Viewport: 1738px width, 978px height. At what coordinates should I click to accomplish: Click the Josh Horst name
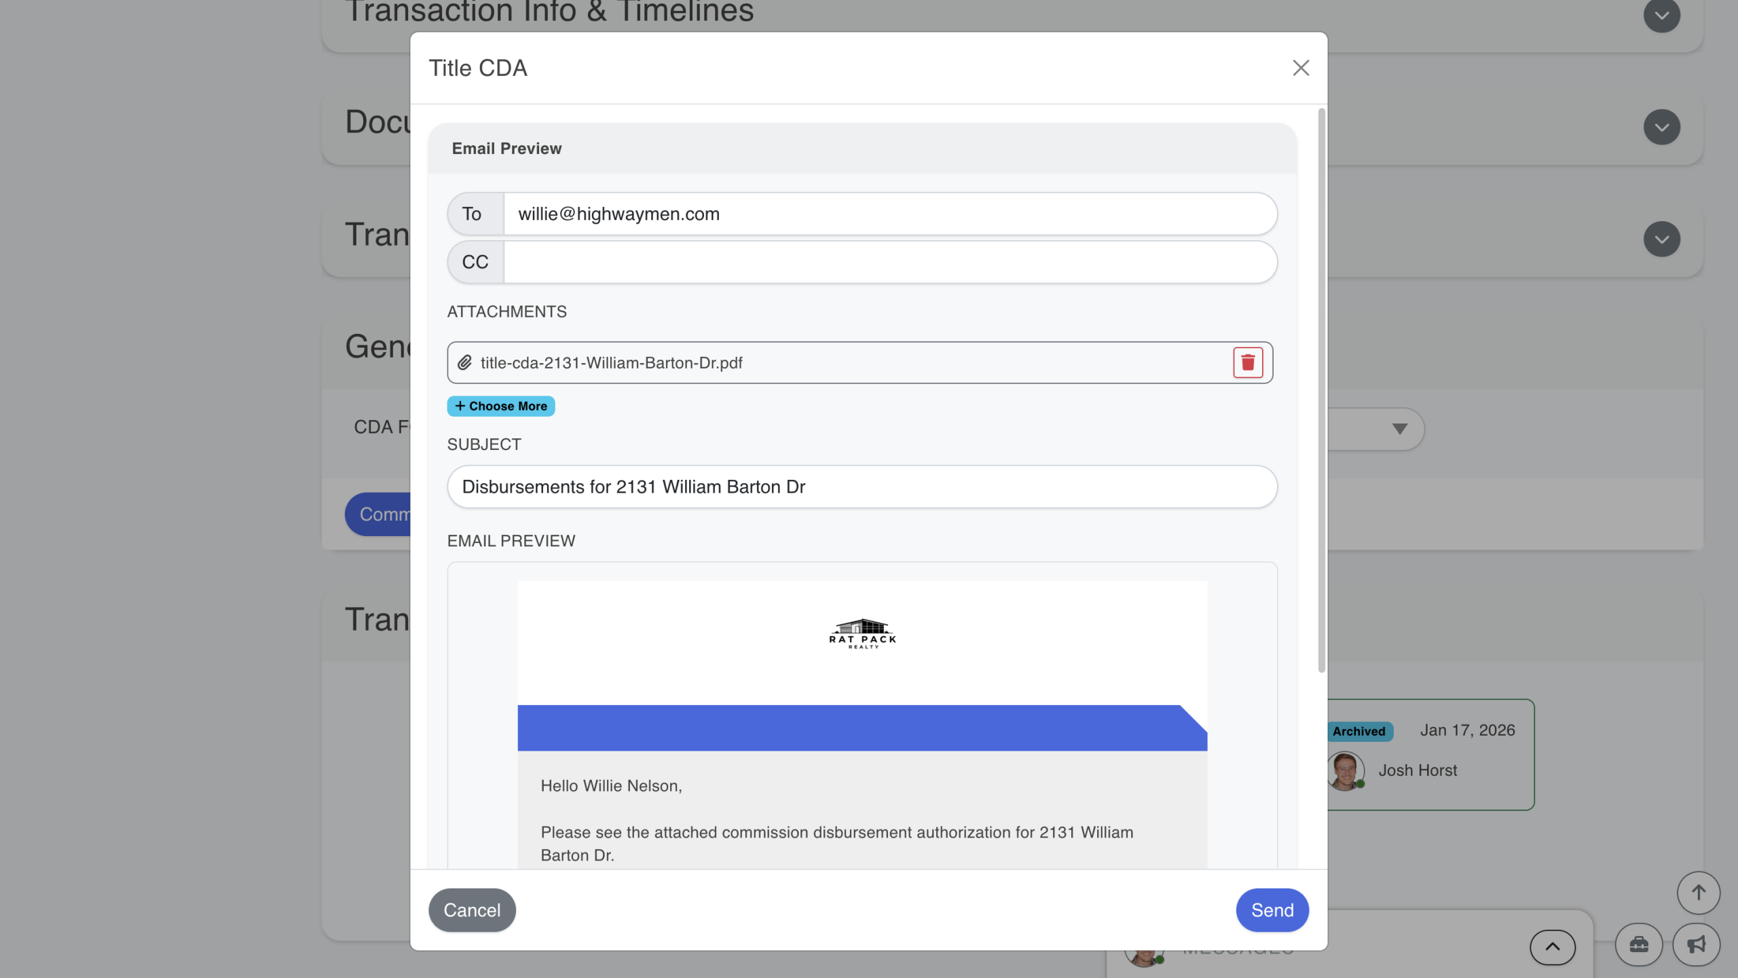[x=1417, y=770]
